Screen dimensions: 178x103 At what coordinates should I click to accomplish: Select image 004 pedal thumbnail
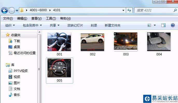(159, 42)
